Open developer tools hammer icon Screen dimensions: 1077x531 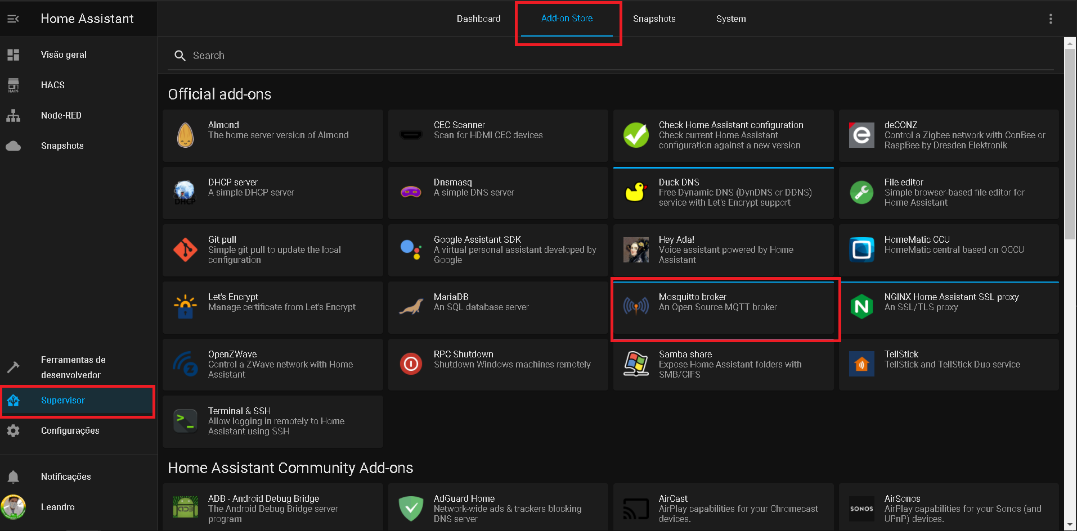coord(13,367)
